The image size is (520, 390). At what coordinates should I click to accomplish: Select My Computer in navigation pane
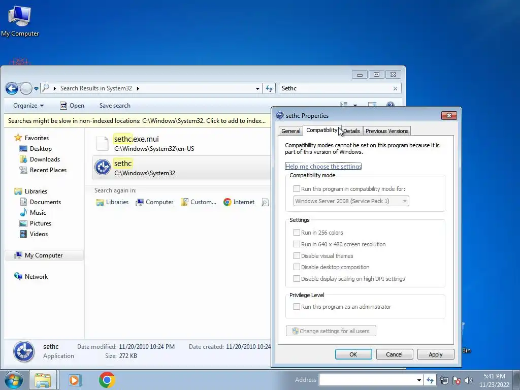tap(44, 255)
